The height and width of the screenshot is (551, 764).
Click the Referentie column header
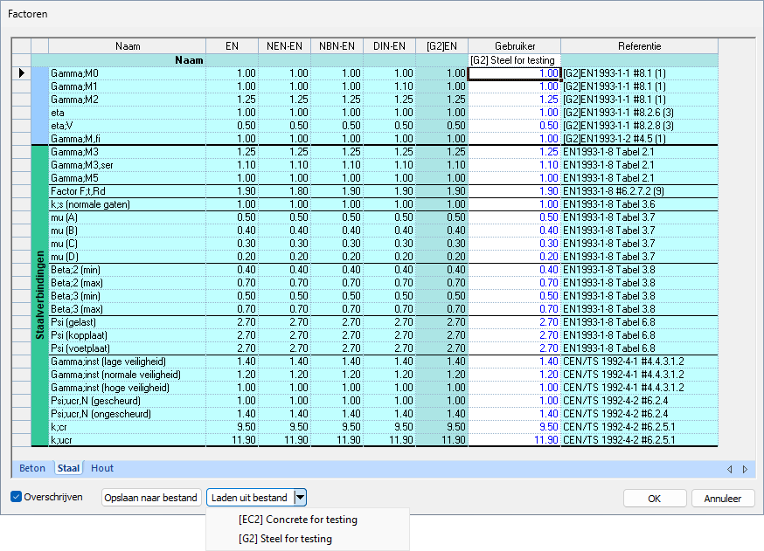(639, 46)
